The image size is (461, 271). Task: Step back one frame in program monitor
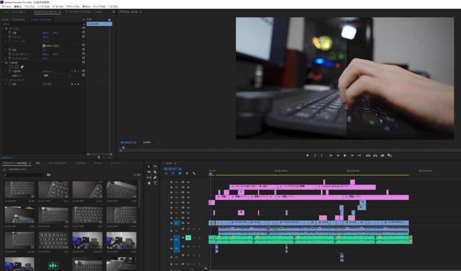click(x=338, y=155)
